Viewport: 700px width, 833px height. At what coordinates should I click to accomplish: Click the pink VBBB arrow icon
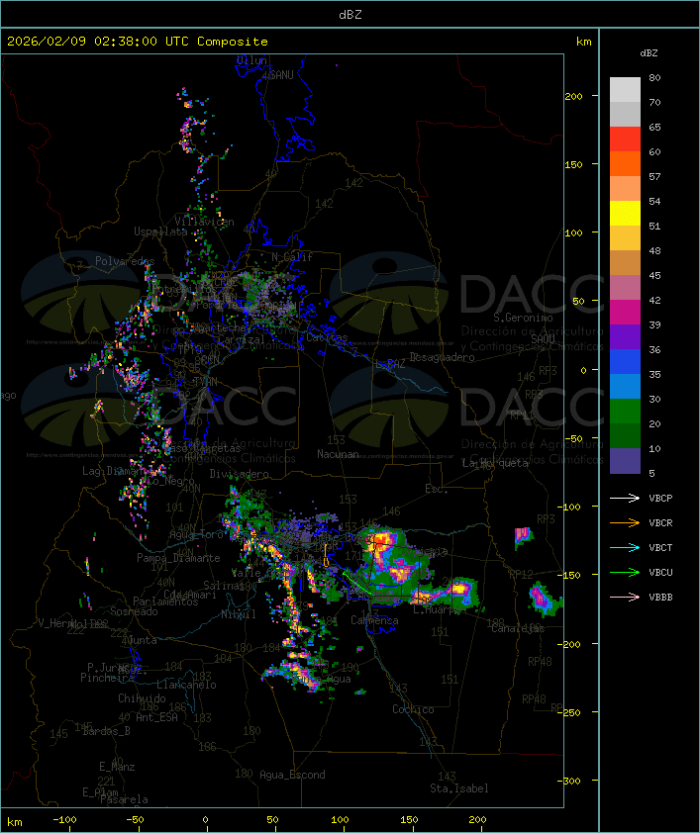(x=625, y=598)
